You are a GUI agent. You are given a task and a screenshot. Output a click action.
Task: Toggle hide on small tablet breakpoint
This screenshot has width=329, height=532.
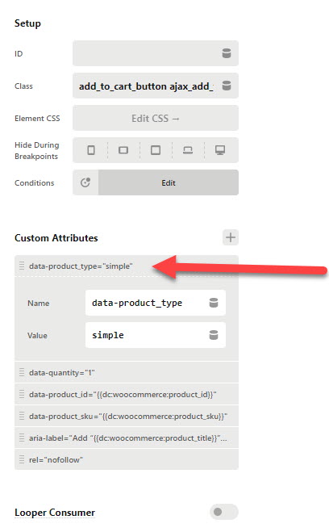coord(123,150)
